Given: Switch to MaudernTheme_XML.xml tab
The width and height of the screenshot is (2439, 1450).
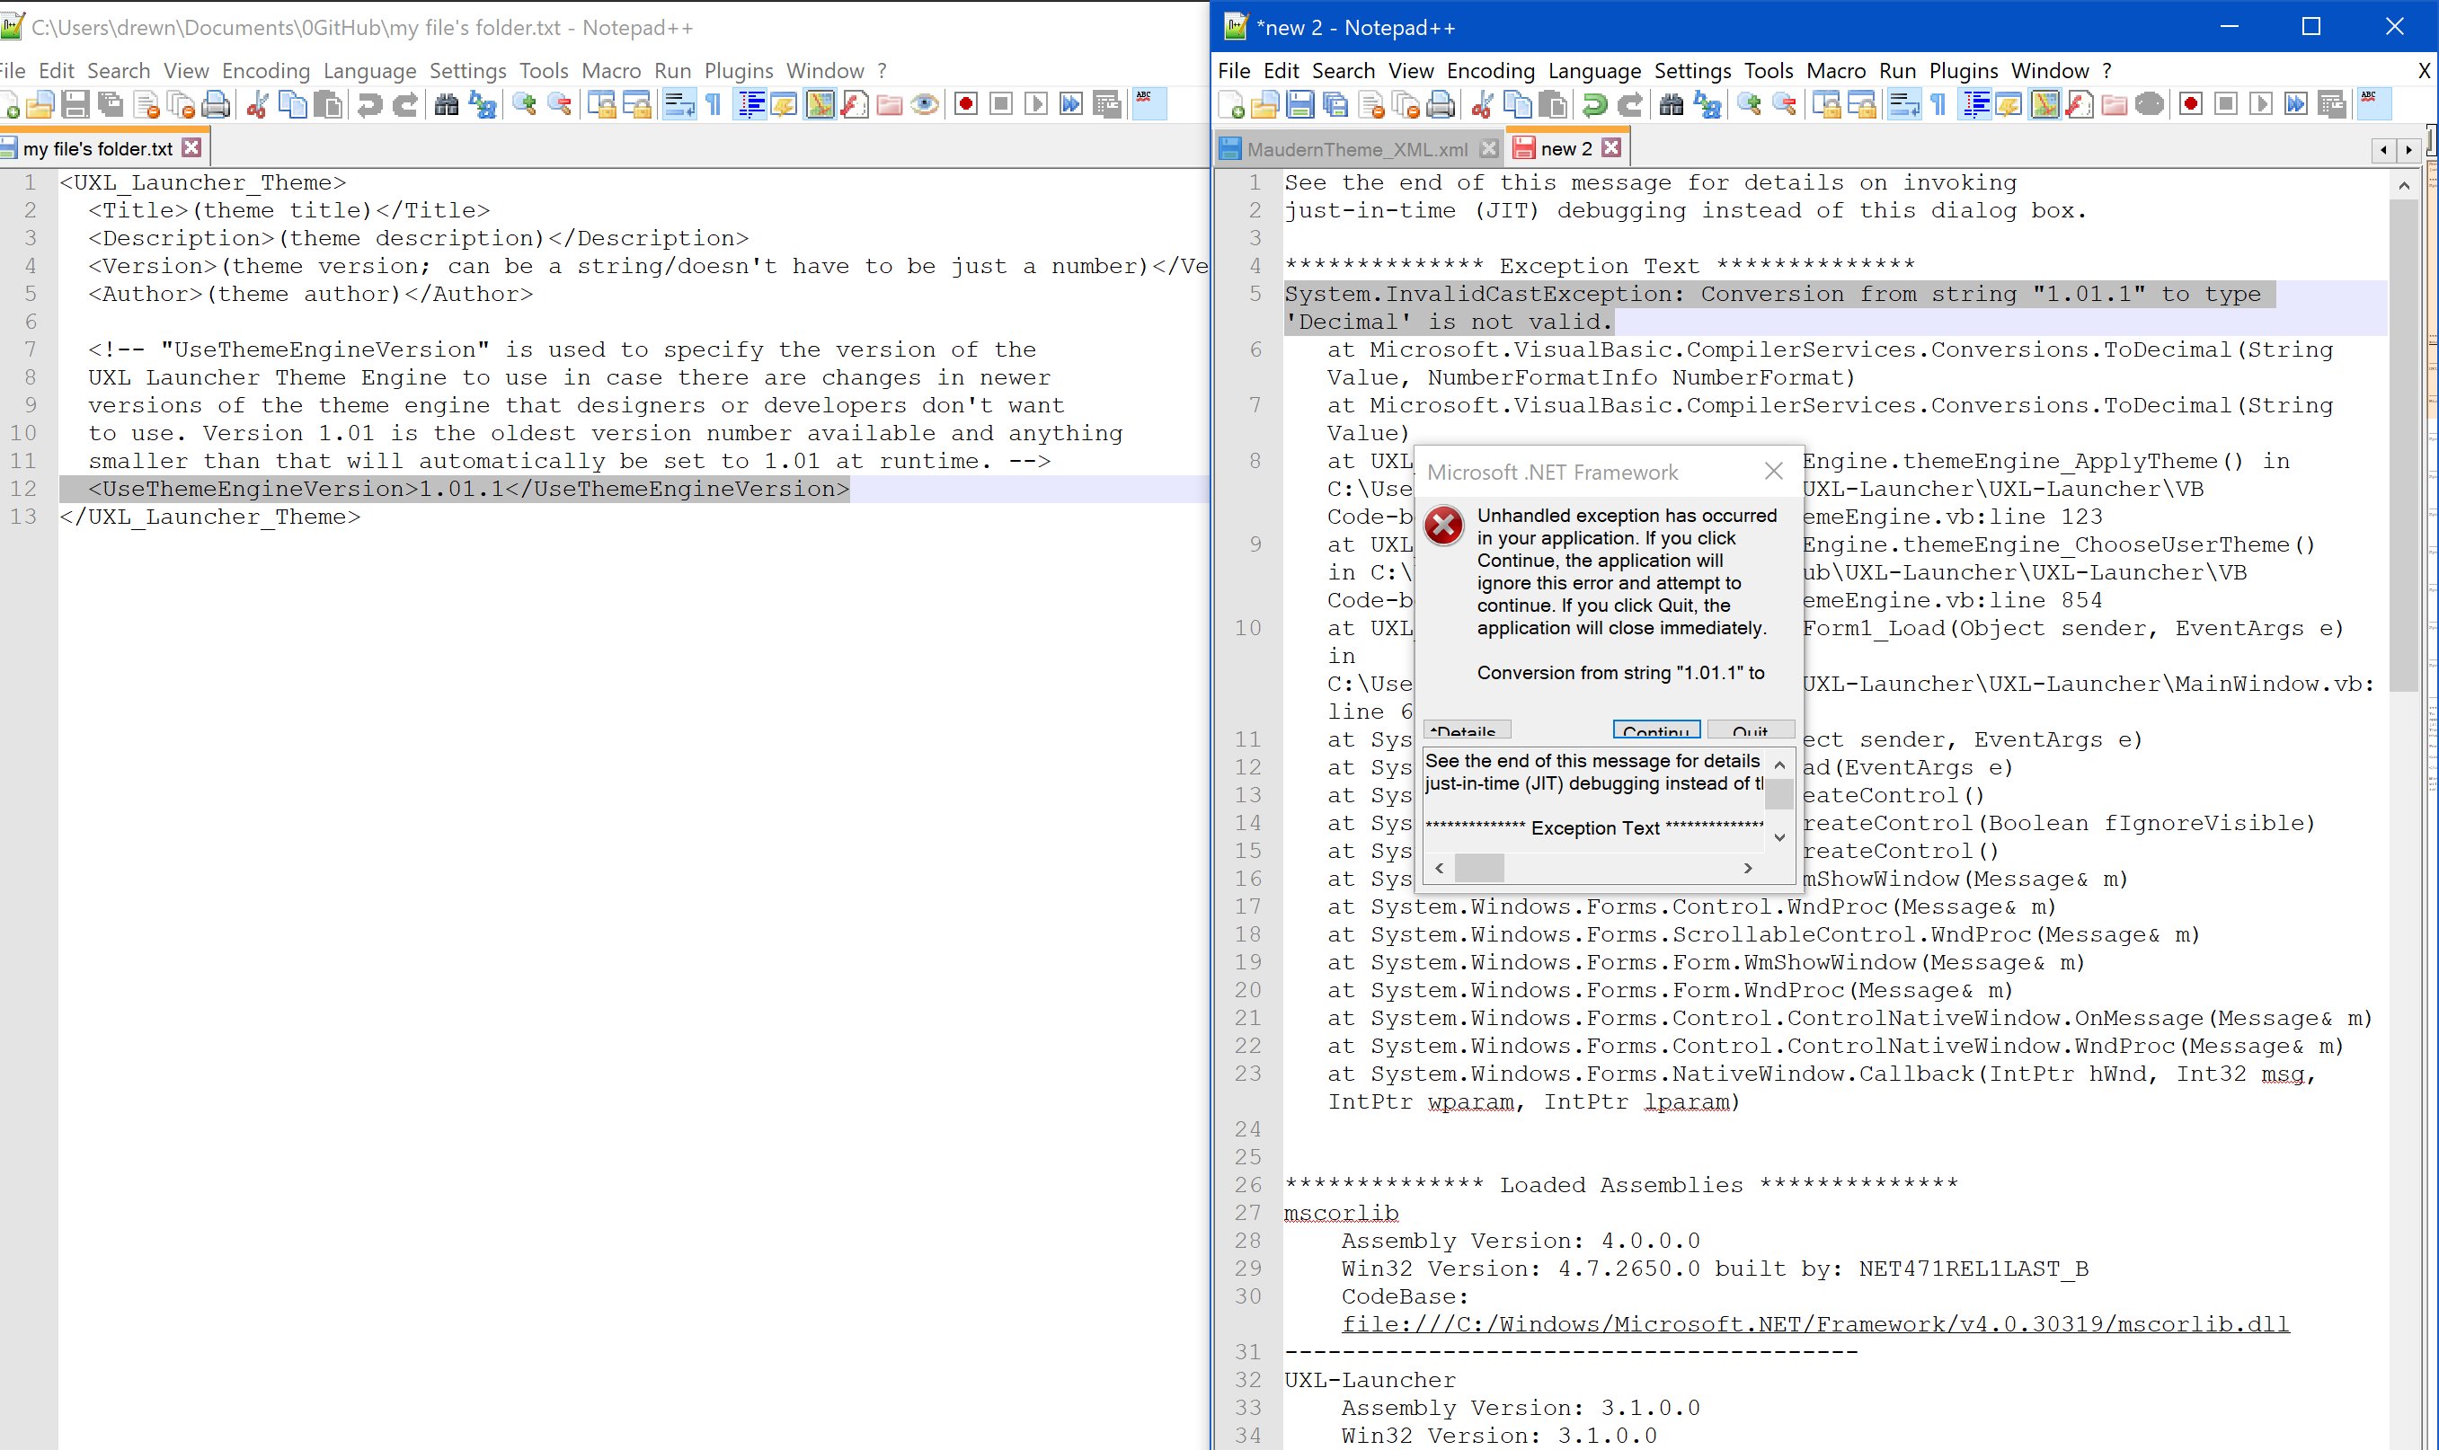Looking at the screenshot, I should (x=1356, y=148).
